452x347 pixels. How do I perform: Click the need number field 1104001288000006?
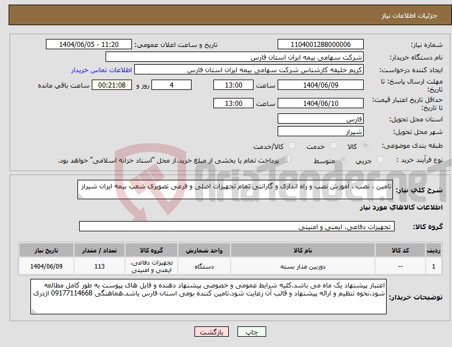point(320,45)
